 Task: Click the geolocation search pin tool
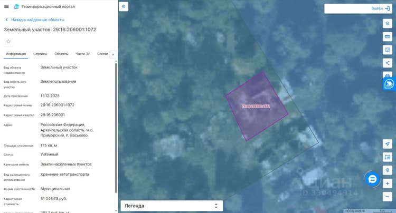click(x=388, y=170)
